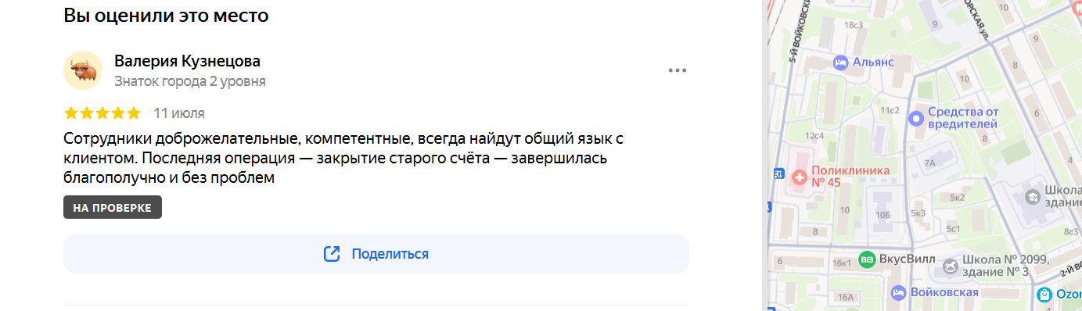Click the НА ПРОВЕРКЕ status badge

click(113, 207)
